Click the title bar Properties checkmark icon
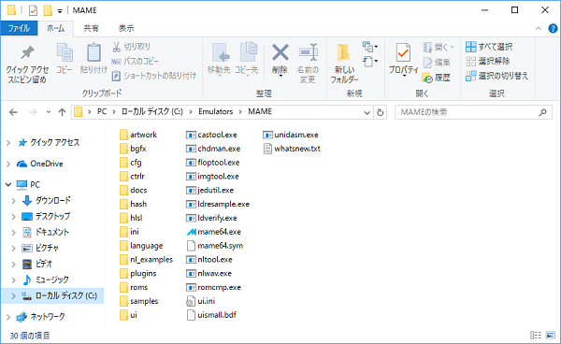 tap(33, 10)
